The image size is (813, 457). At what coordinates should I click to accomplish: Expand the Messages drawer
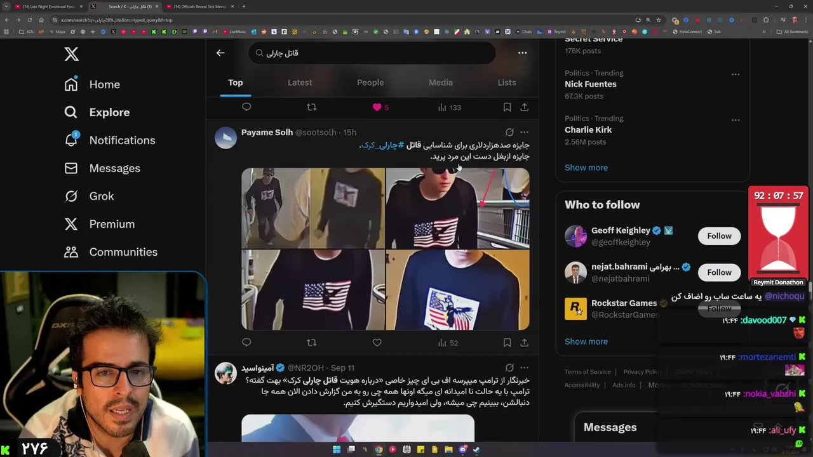(x=610, y=428)
